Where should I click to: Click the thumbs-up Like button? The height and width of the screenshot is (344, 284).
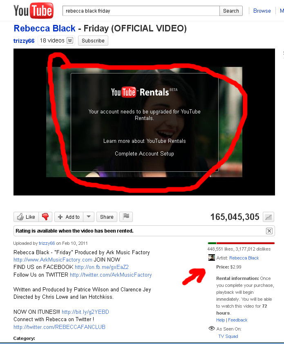(26, 217)
